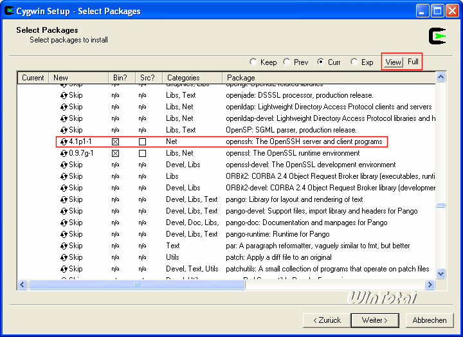This screenshot has width=463, height=337.
Task: Click the Weiter button to continue
Action: (375, 320)
